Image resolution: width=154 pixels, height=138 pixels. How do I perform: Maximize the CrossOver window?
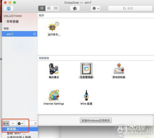pos(14,2)
